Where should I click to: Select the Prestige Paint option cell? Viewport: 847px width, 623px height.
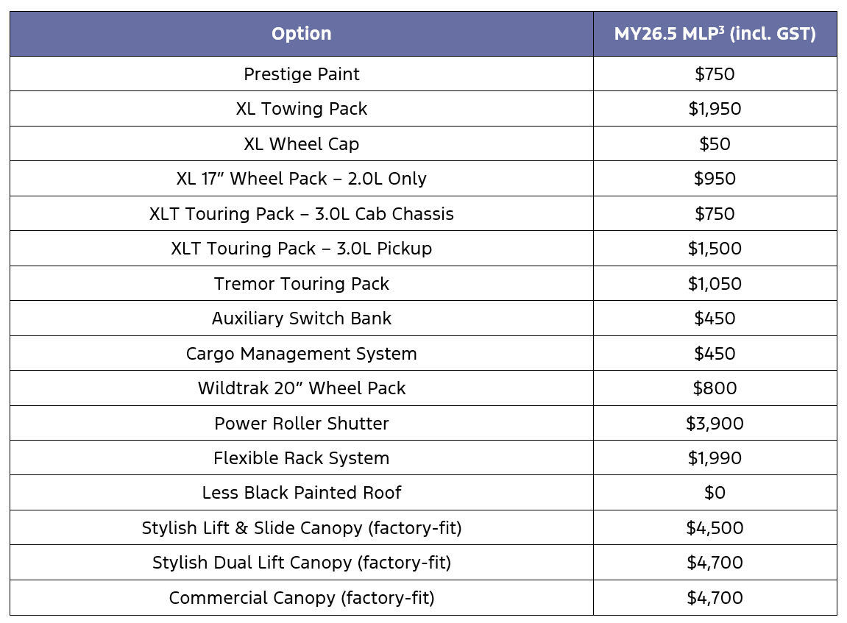click(302, 74)
